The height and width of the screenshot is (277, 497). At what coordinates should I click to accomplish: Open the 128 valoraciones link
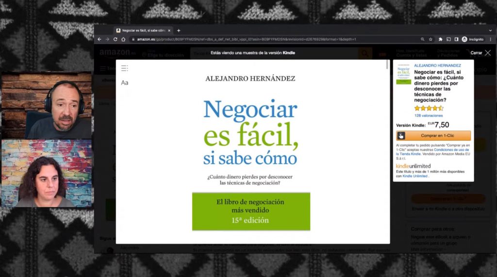click(429, 115)
